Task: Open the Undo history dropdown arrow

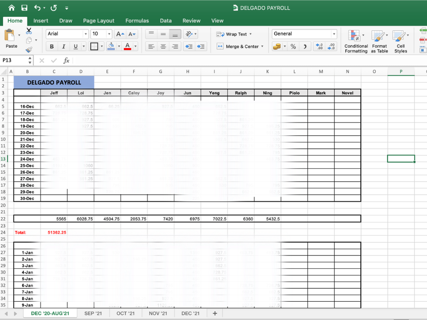Action: coord(44,8)
